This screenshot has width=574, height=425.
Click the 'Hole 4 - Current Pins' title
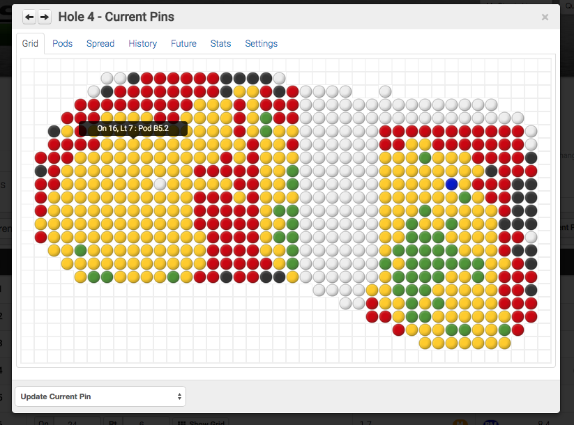pyautogui.click(x=116, y=17)
